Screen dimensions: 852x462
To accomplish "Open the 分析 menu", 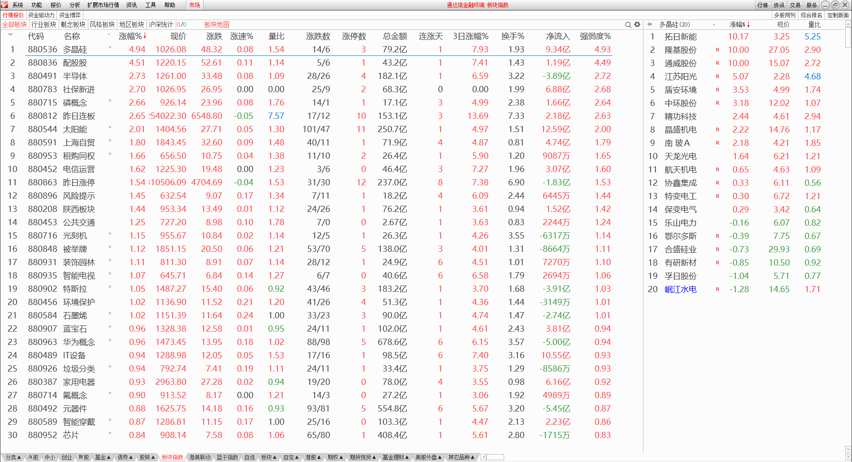I will [x=75, y=5].
